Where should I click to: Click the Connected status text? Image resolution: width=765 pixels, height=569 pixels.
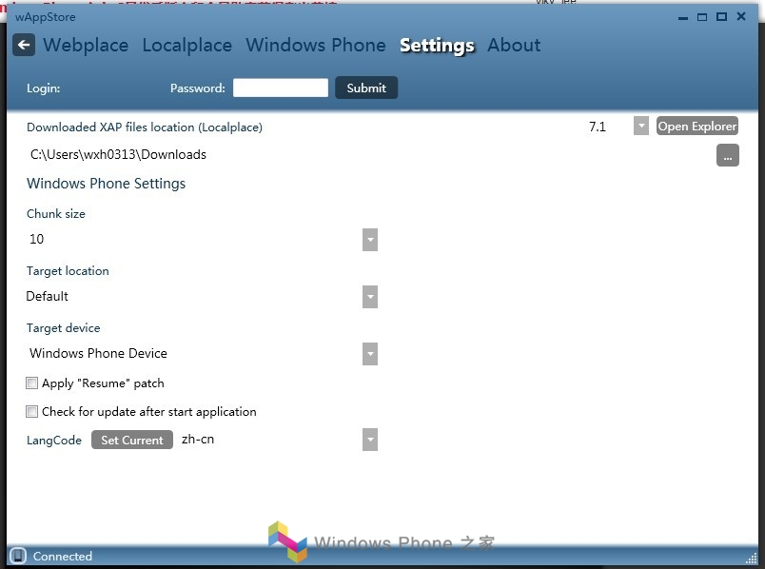coord(63,557)
